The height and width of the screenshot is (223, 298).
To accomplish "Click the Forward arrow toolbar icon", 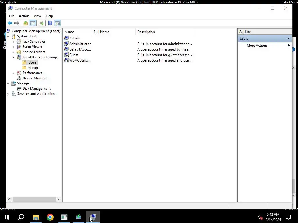I will pos(17,23).
